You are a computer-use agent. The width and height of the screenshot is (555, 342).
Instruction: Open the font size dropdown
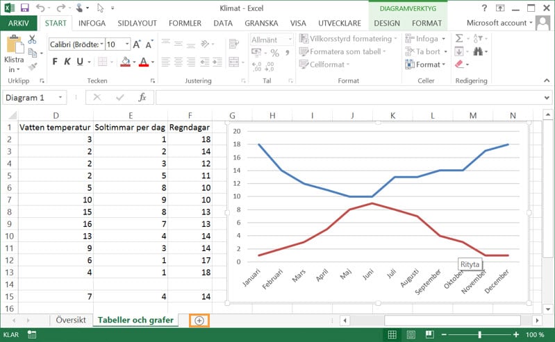point(127,44)
